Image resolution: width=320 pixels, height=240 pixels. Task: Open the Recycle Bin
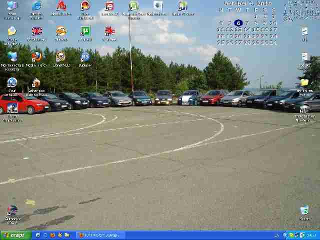[x=304, y=210]
